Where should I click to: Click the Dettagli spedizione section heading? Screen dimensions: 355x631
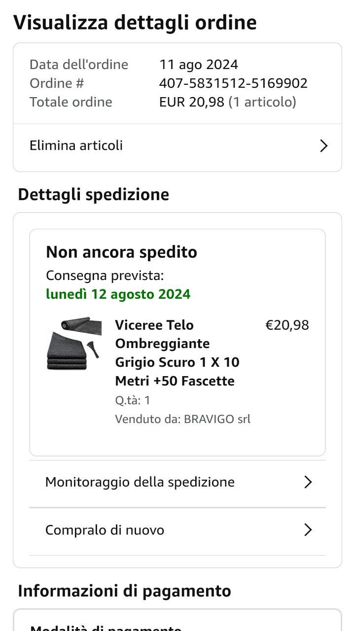point(93,195)
